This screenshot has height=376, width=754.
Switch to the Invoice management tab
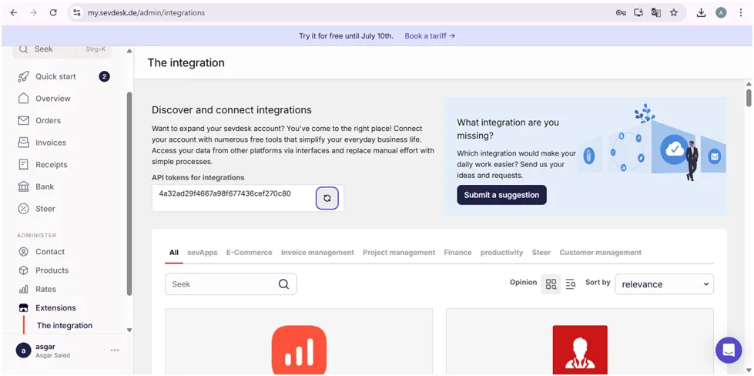pos(317,253)
